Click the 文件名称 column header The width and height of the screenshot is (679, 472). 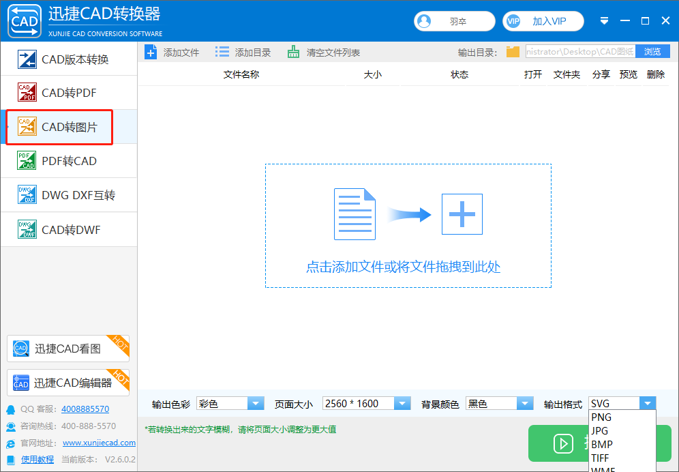click(x=241, y=74)
